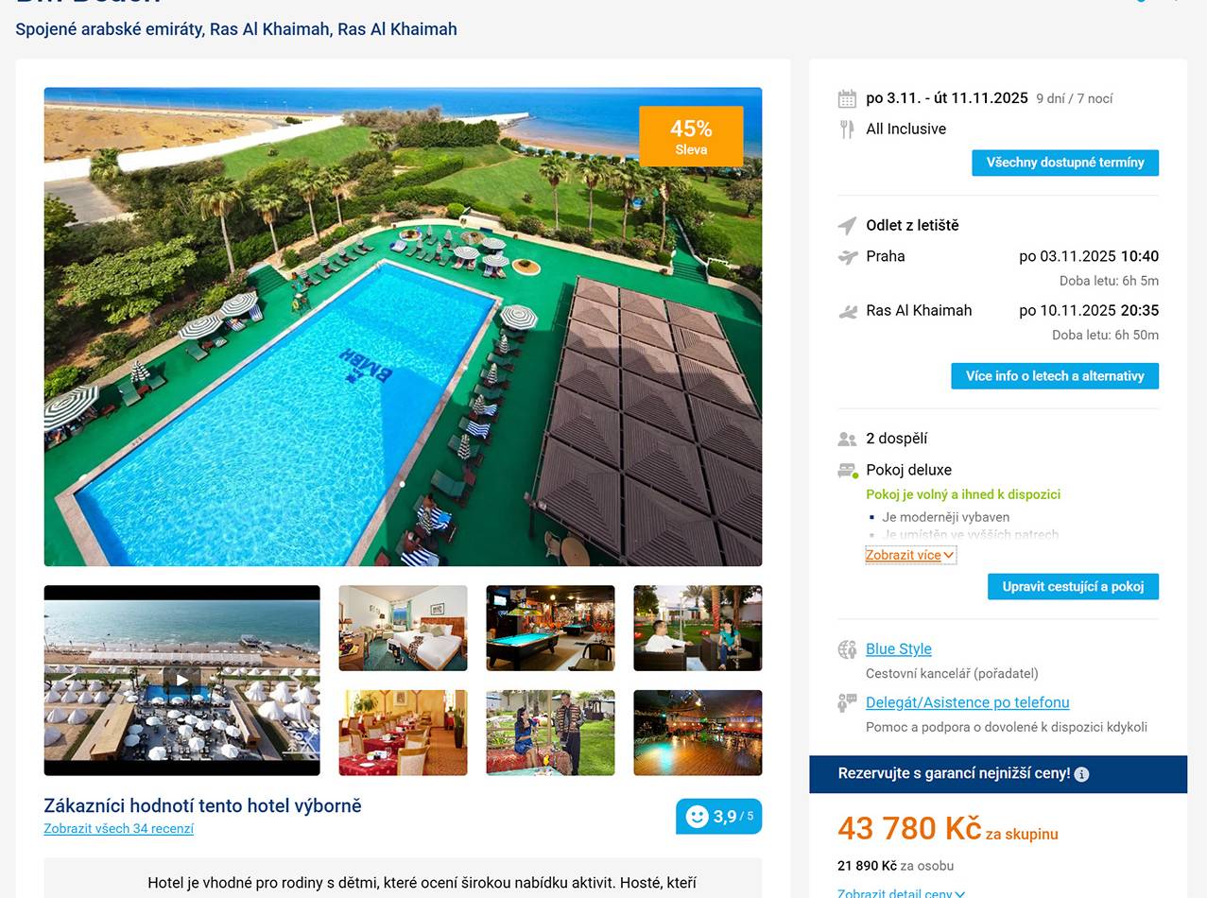
Task: Click the bed icon beside Pokoj deluxe
Action: point(848,471)
